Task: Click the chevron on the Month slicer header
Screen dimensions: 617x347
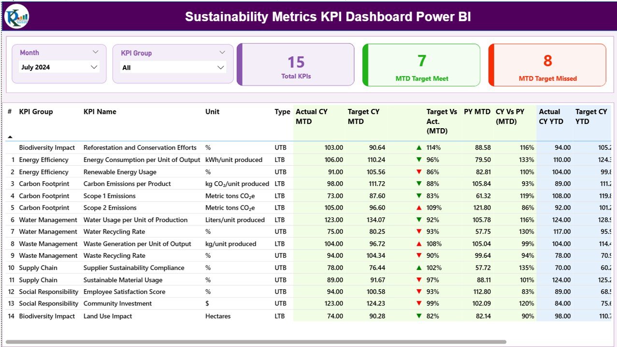Action: (95, 52)
